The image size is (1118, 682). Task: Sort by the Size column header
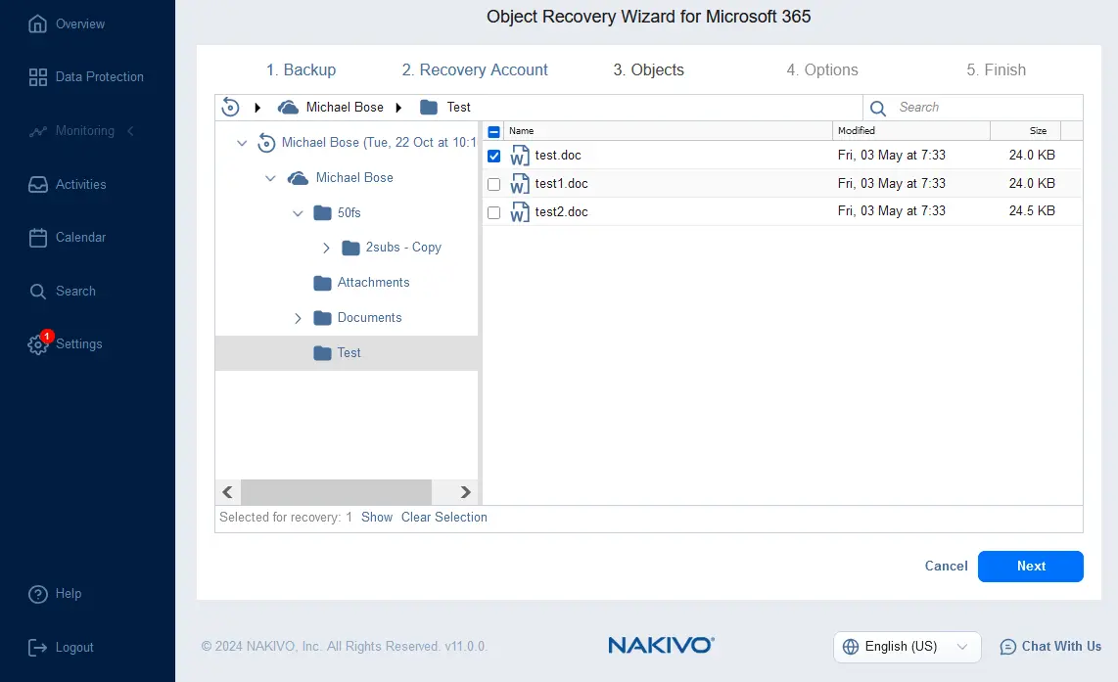click(x=1025, y=131)
